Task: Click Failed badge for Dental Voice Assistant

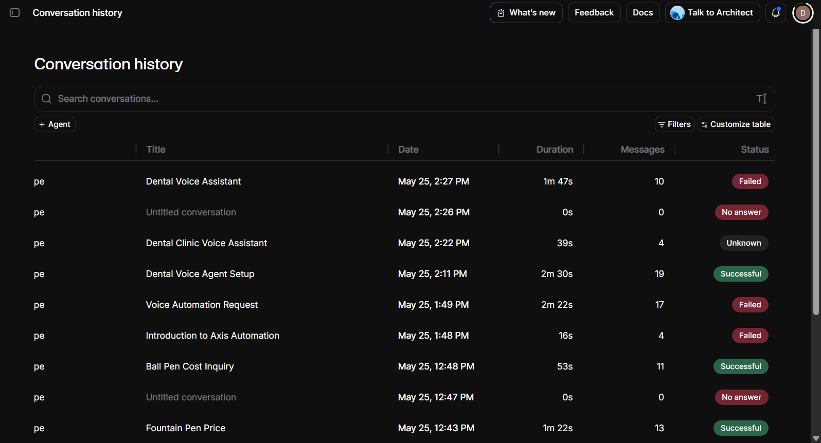Action: pos(750,181)
